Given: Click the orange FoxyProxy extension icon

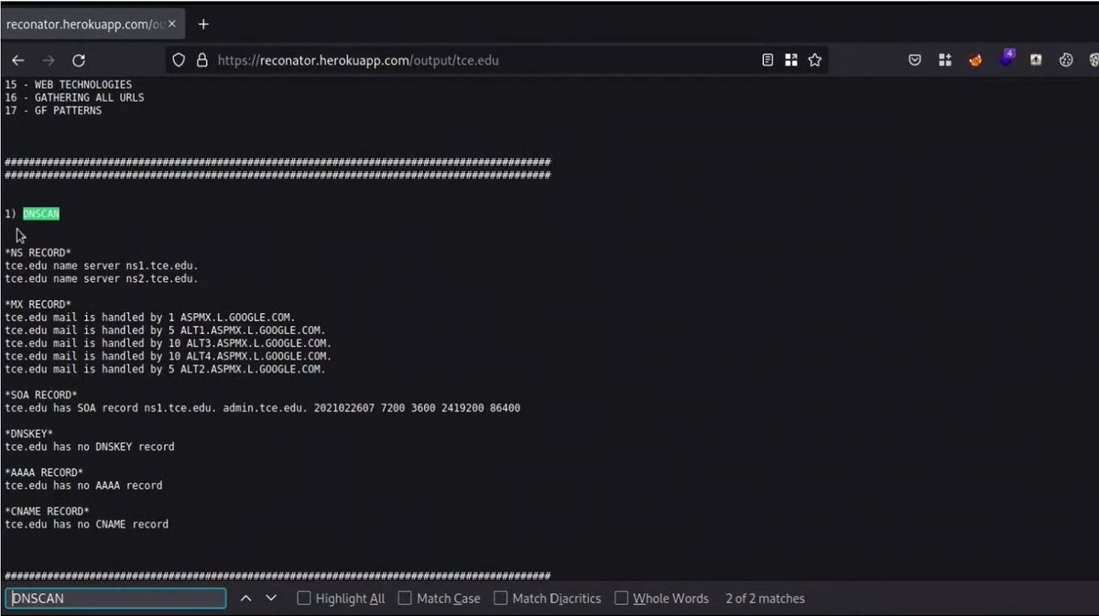Looking at the screenshot, I should tap(974, 59).
